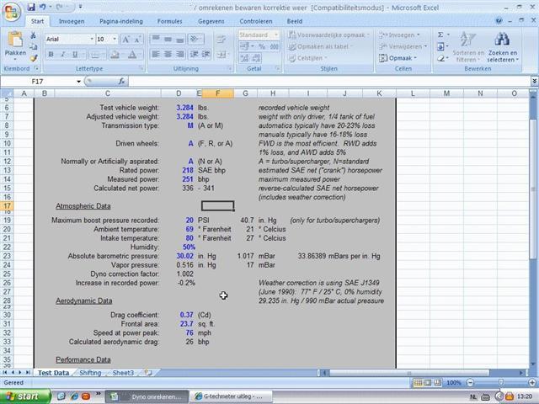Open the fill color bucket
Screen dimensions: 539x404
(x=115, y=54)
